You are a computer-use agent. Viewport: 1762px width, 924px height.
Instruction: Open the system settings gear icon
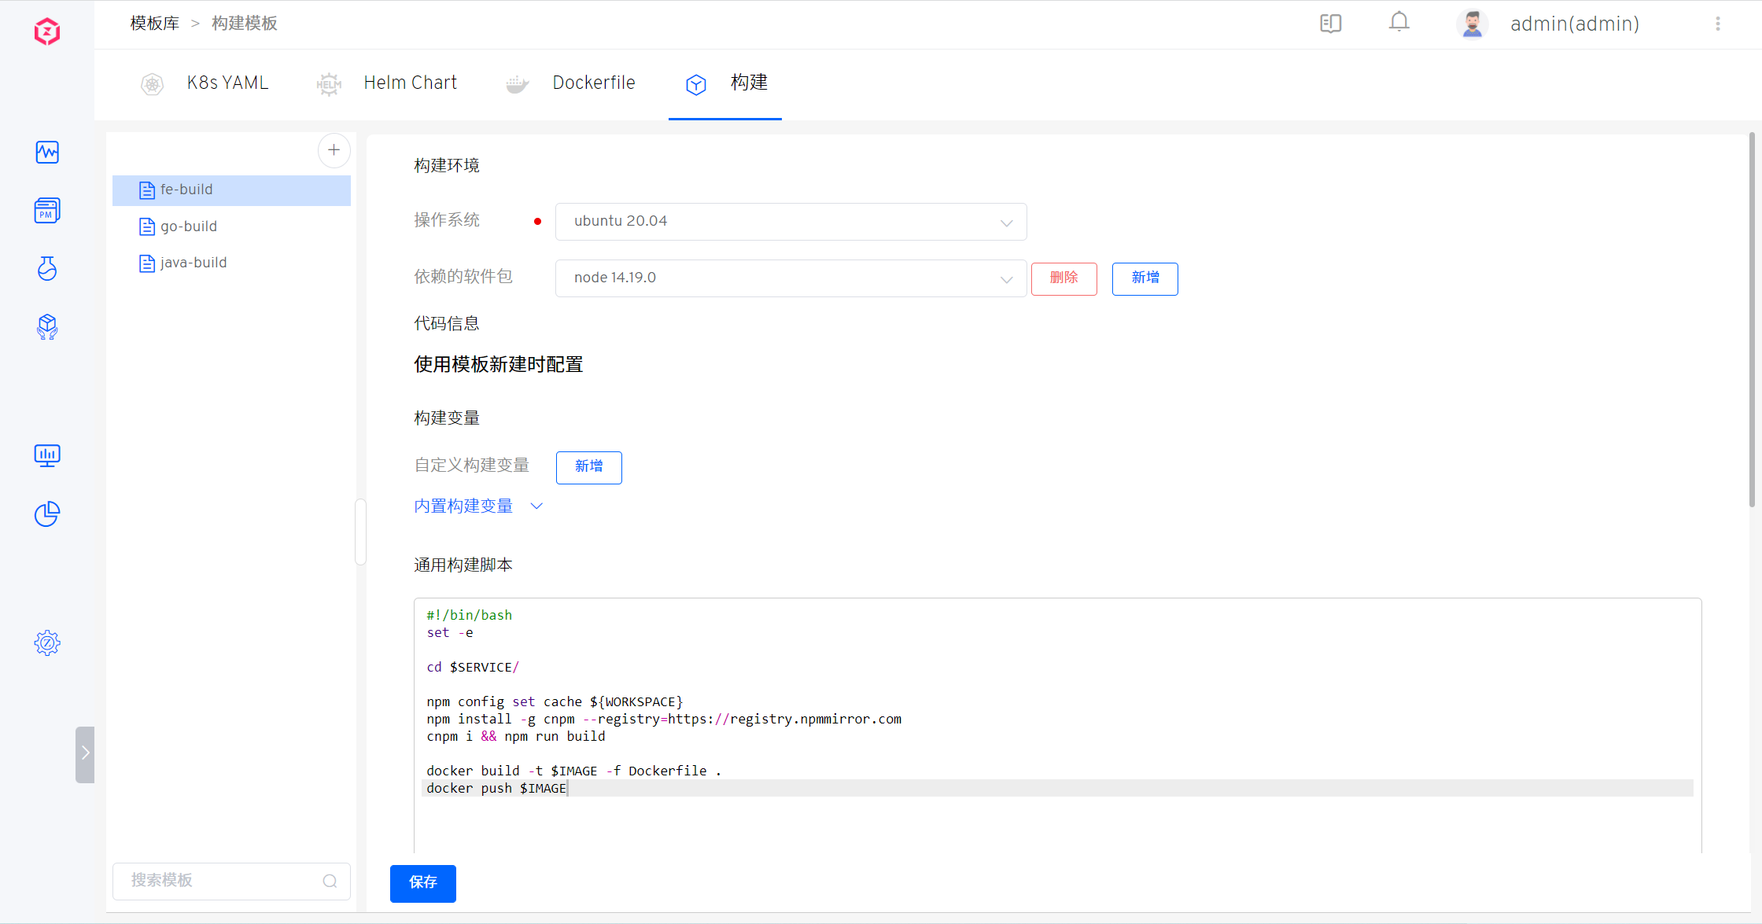click(x=47, y=643)
